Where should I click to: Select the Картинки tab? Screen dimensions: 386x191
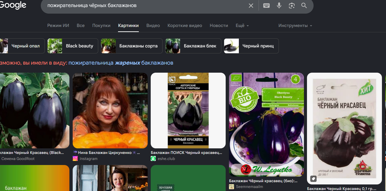[x=128, y=25]
